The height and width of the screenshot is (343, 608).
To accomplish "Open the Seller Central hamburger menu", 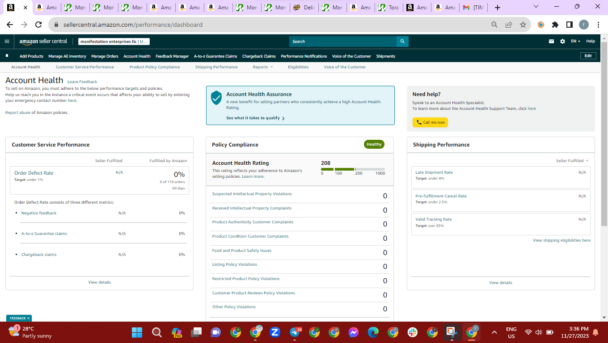I will 7,42.
